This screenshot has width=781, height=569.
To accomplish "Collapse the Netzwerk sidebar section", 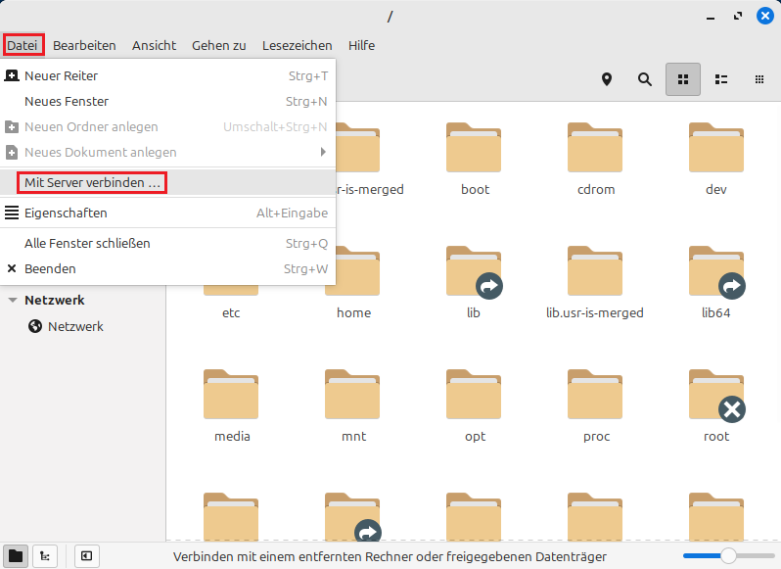I will click(13, 301).
